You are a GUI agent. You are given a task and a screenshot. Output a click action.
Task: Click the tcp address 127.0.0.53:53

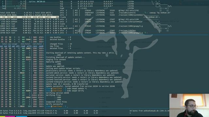[x=86, y=4]
